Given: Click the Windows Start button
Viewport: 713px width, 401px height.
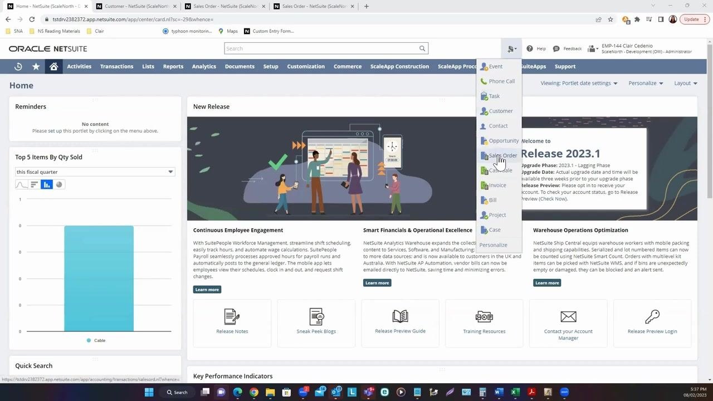Looking at the screenshot, I should click(x=149, y=392).
